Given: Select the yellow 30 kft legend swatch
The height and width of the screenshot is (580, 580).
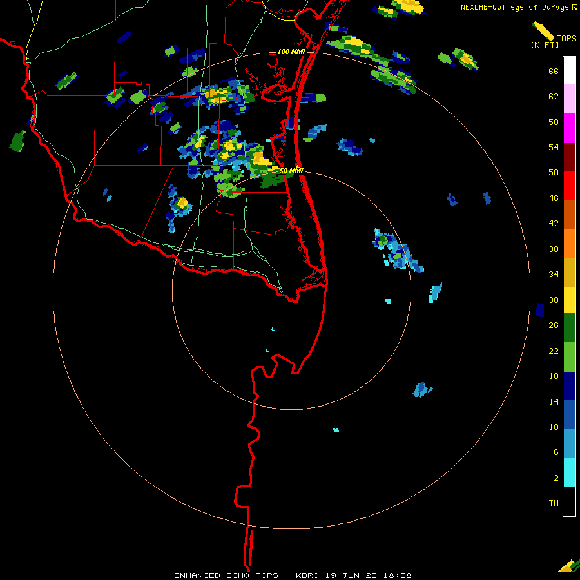Looking at the screenshot, I should coord(569,300).
